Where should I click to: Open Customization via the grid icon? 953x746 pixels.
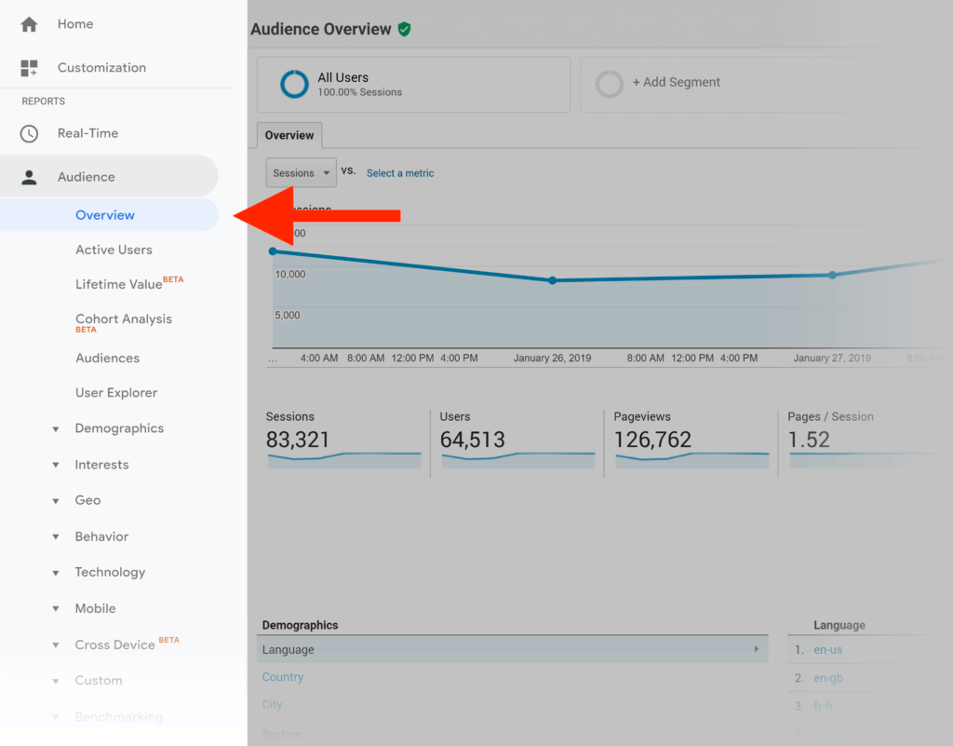[27, 67]
